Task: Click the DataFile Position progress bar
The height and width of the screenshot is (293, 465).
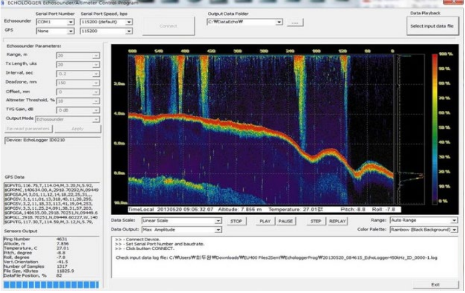Action: point(51,285)
